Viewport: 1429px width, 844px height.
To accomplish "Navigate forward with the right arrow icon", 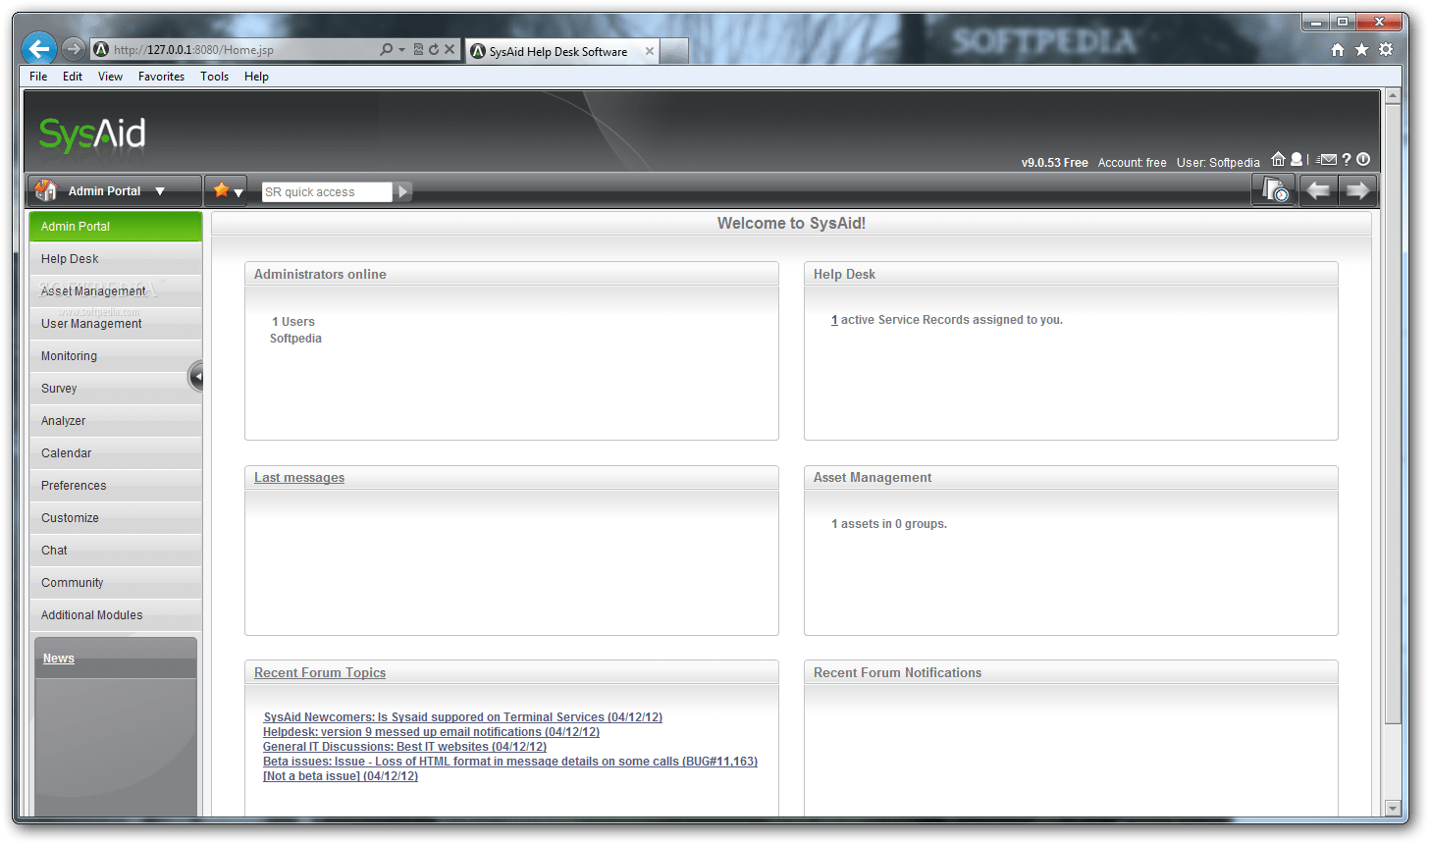I will click(1358, 189).
